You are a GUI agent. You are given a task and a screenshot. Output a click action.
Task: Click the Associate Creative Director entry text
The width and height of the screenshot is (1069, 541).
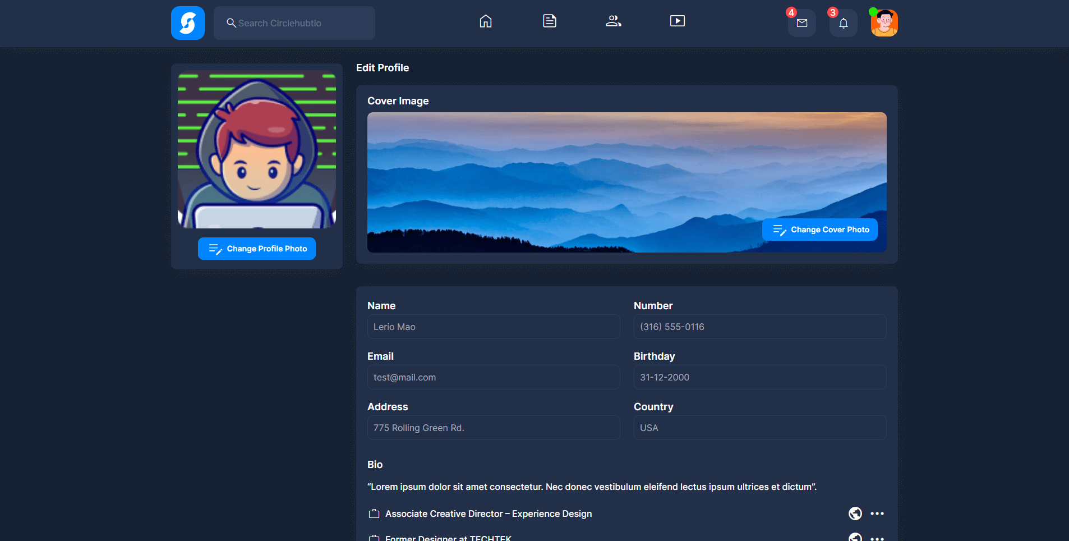[x=489, y=514]
